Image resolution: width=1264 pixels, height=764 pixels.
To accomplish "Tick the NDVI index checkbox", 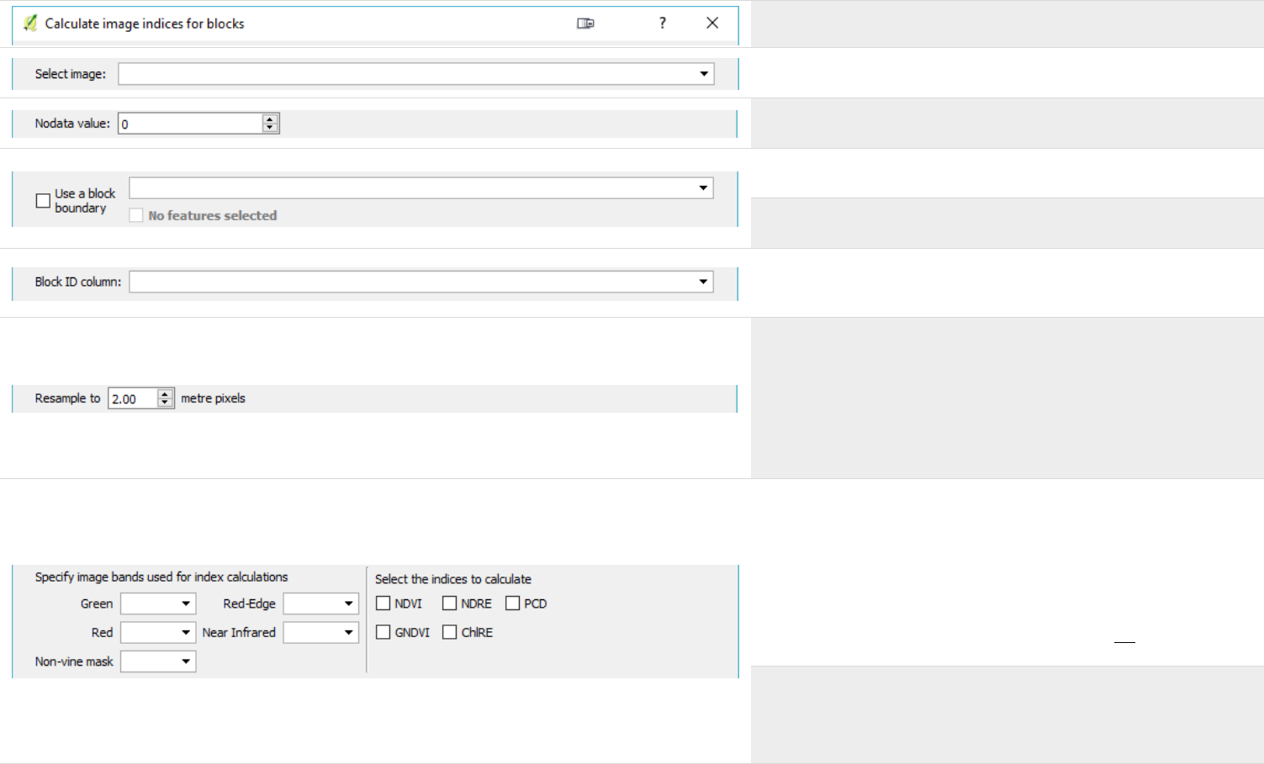I will click(x=383, y=603).
